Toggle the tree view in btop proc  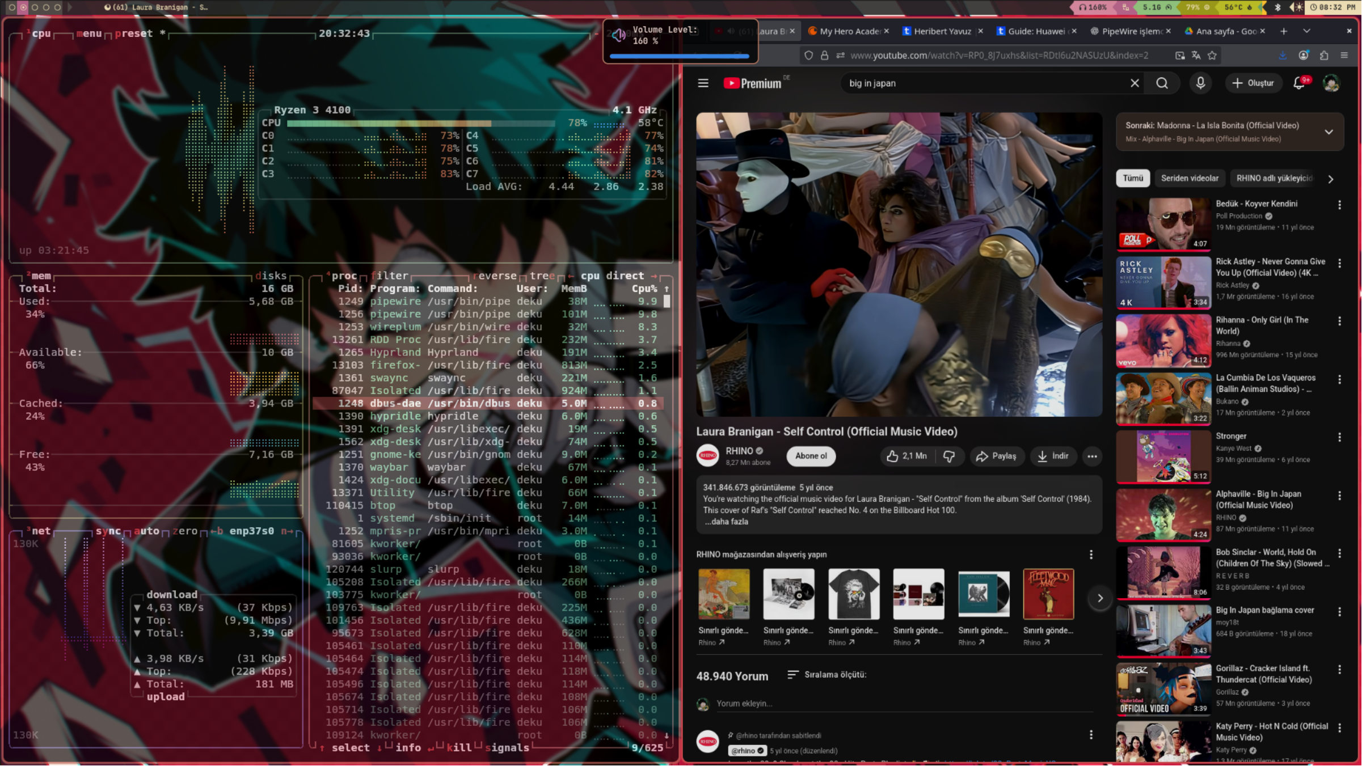(x=542, y=276)
